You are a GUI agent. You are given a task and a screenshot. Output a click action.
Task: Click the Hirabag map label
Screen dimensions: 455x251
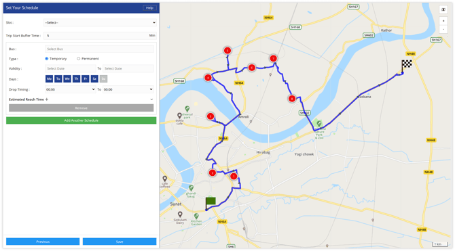pos(263,152)
